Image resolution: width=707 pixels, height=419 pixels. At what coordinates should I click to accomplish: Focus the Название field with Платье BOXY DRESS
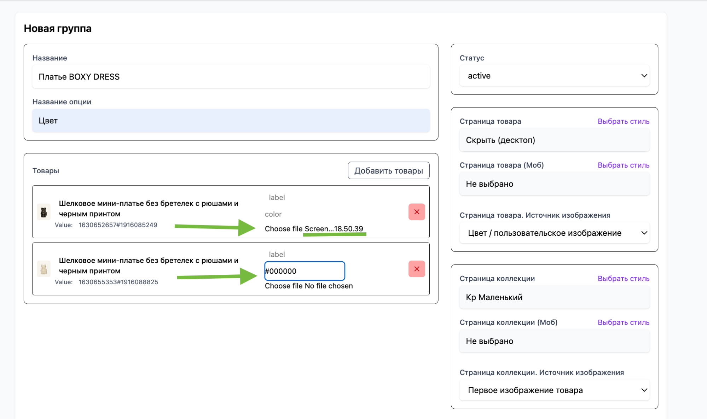[x=231, y=77]
